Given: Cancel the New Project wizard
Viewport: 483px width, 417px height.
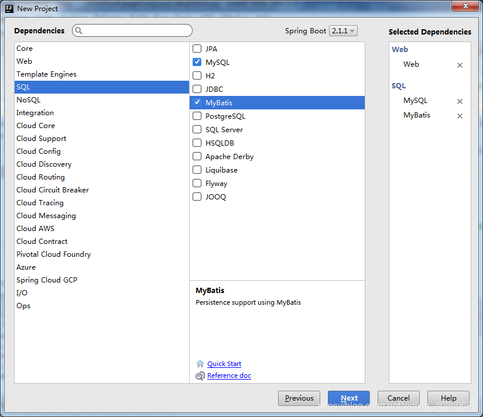Looking at the screenshot, I should pyautogui.click(x=399, y=398).
